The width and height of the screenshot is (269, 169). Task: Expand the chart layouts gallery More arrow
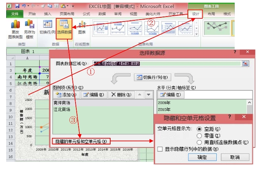pos(197,34)
